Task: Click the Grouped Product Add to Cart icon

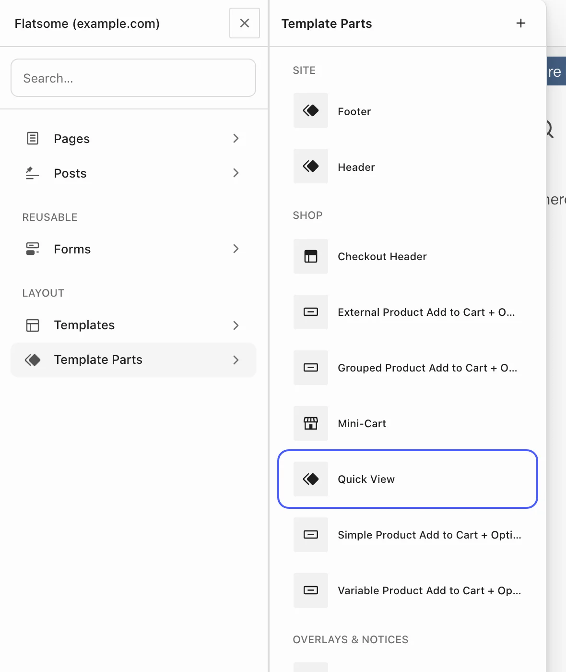Action: tap(311, 368)
